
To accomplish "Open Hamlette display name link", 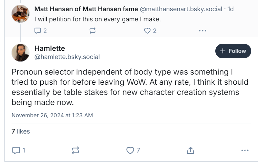I will tap(49, 48).
